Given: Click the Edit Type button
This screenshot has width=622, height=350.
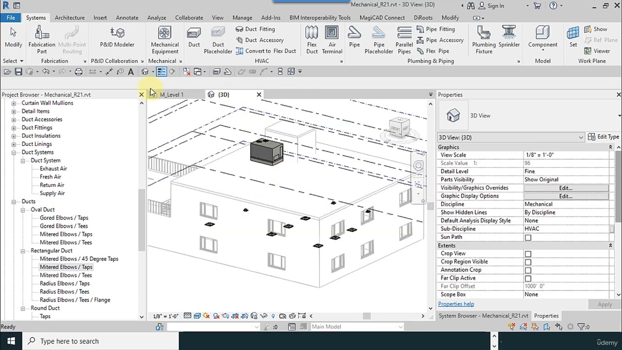Looking at the screenshot, I should coord(603,137).
